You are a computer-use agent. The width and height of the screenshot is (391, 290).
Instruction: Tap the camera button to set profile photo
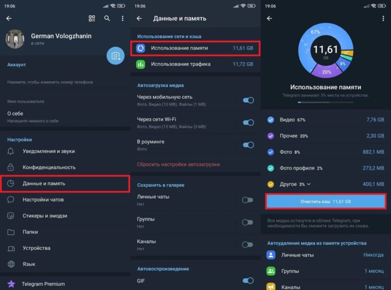[115, 56]
